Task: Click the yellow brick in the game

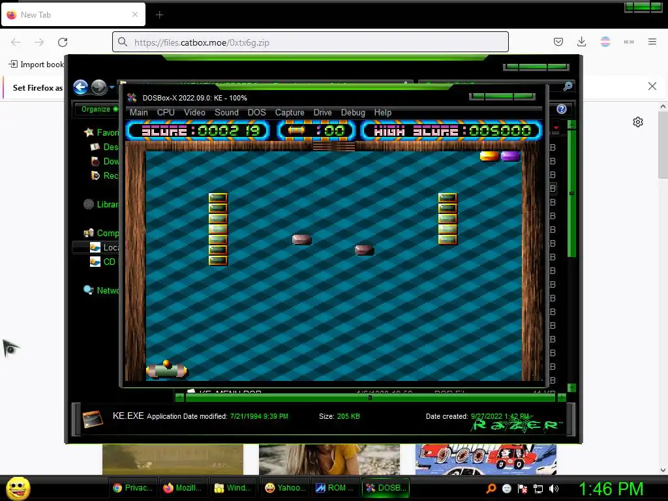Action: pos(489,156)
